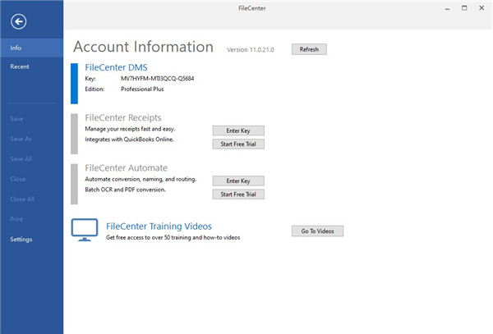Click the FileCenter Receipts heading
Image resolution: width=493 pixels, height=334 pixels.
point(123,117)
